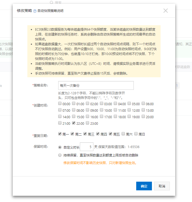
Task: Check the 13:00 creation time box
Action: pyautogui.click(x=143, y=110)
